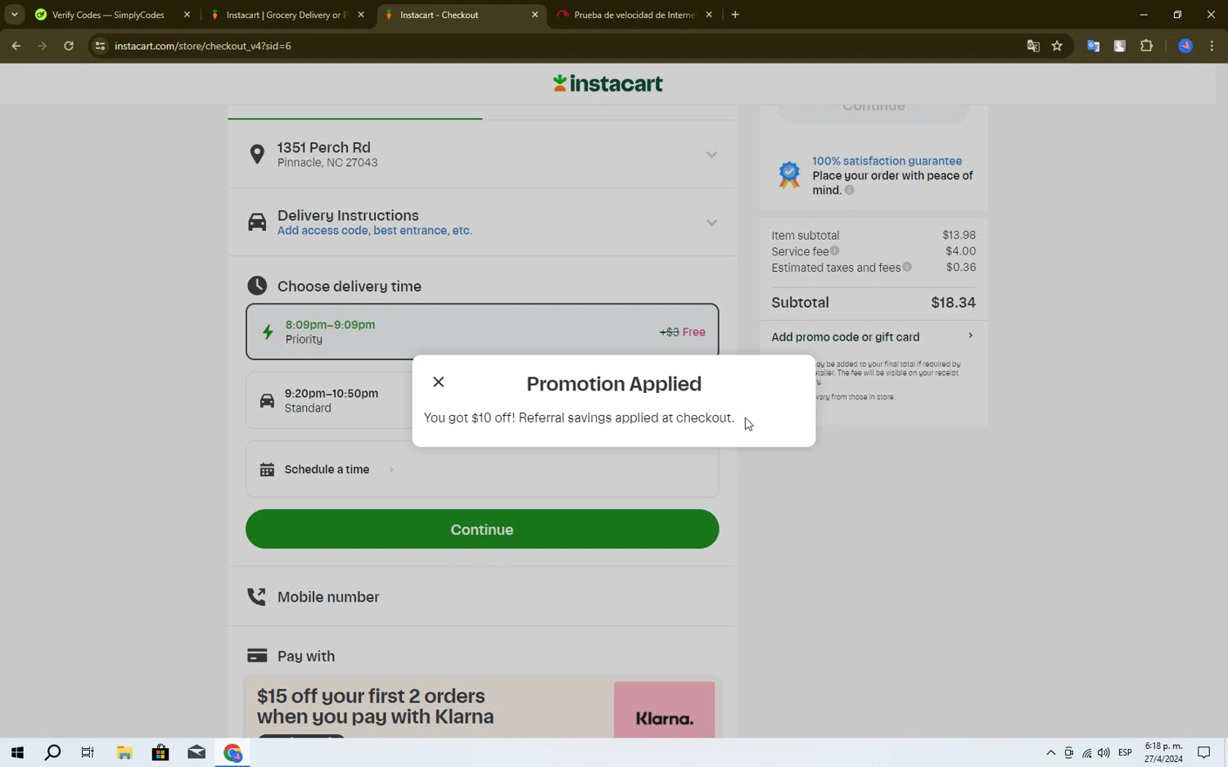Open the tab search dropdown
This screenshot has width=1228, height=767.
click(14, 15)
